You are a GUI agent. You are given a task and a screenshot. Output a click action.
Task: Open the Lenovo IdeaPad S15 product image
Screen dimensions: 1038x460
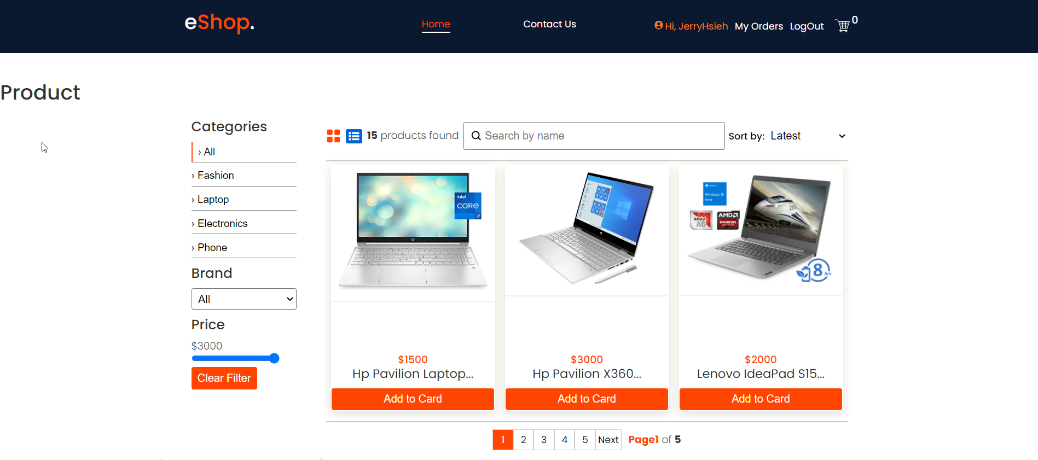tap(761, 230)
